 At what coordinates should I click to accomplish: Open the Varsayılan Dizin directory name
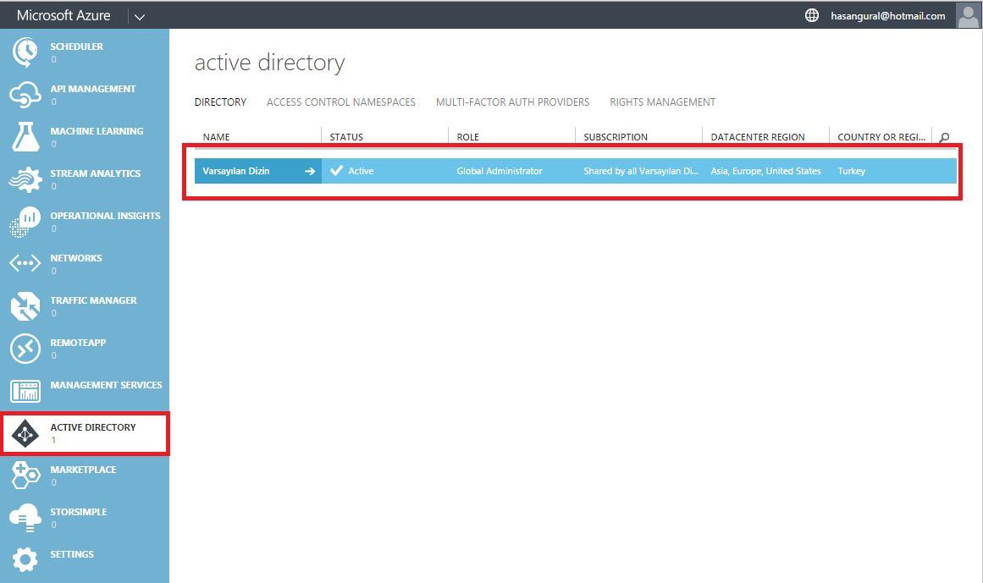click(x=236, y=171)
